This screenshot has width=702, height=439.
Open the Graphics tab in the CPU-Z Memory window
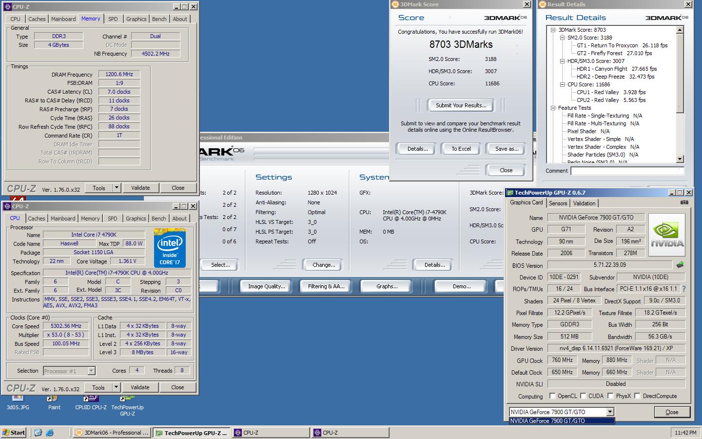[x=136, y=19]
